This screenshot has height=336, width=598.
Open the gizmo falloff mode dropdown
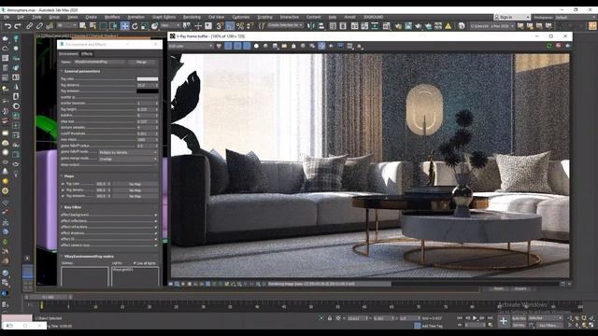tap(128, 152)
